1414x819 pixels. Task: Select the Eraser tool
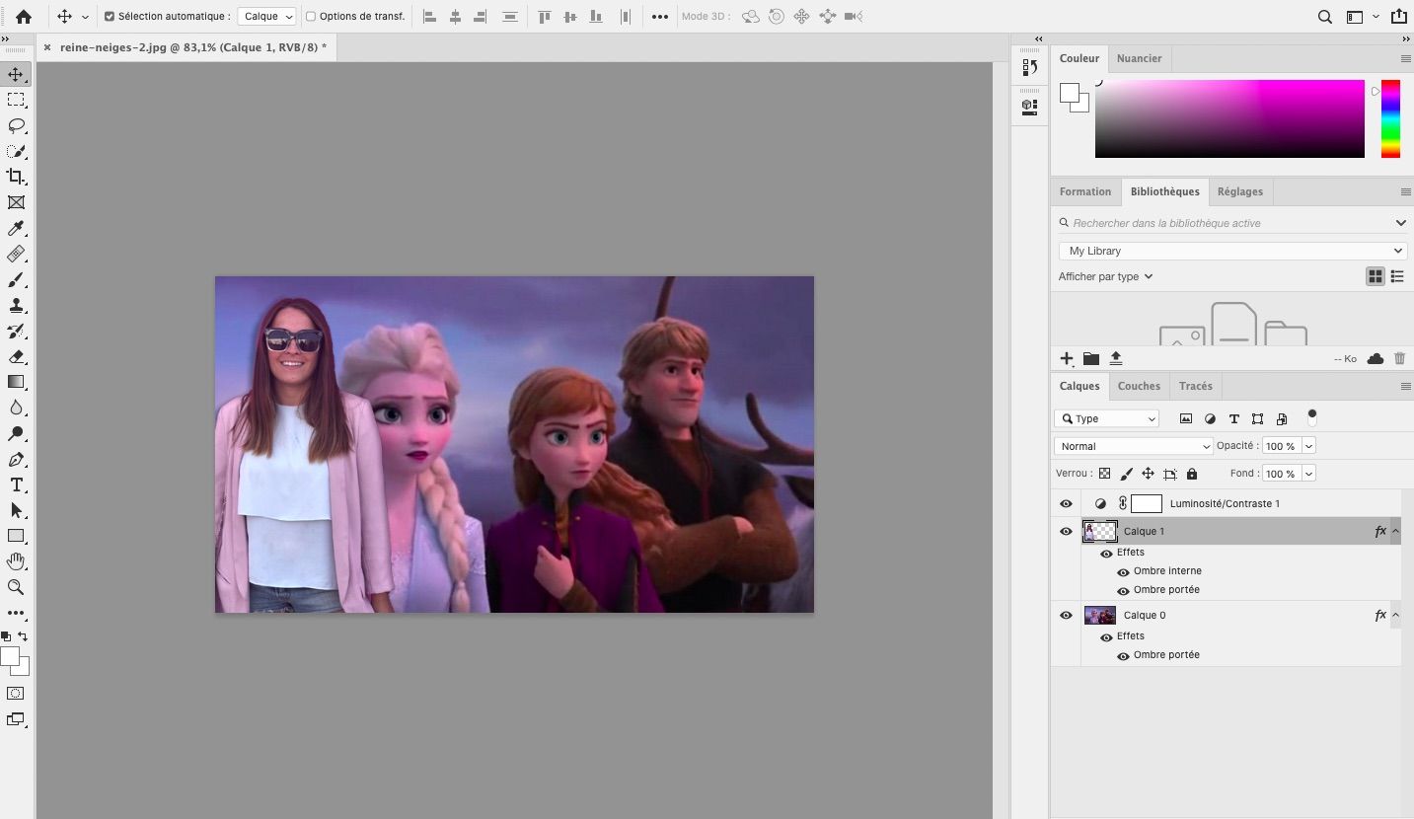point(16,356)
